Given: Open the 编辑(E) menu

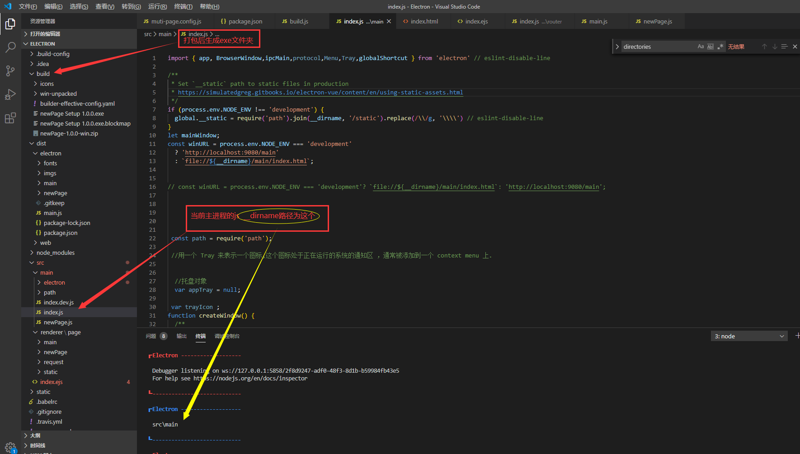Looking at the screenshot, I should pos(53,6).
